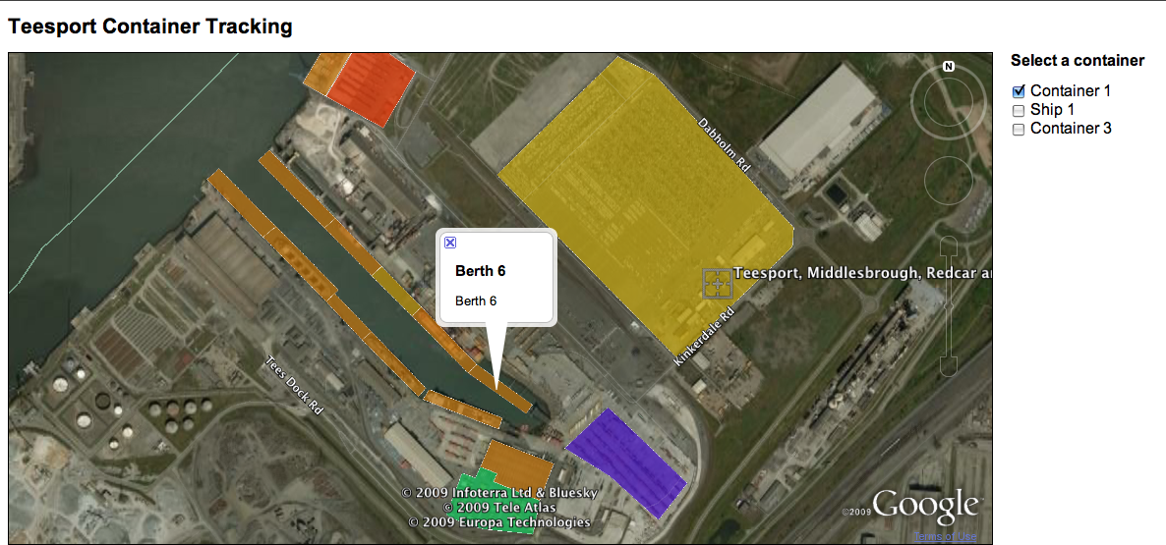Image resolution: width=1166 pixels, height=545 pixels.
Task: Open the Terms of Use link
Action: 945,536
